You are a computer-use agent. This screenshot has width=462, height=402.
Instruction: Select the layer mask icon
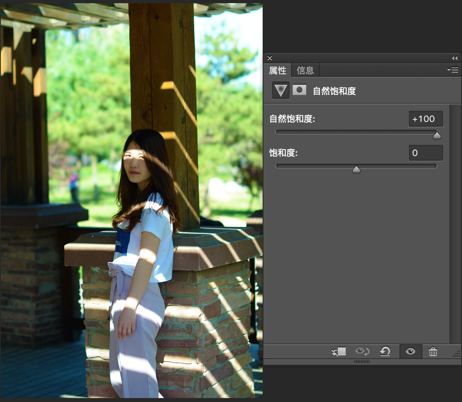(x=299, y=90)
